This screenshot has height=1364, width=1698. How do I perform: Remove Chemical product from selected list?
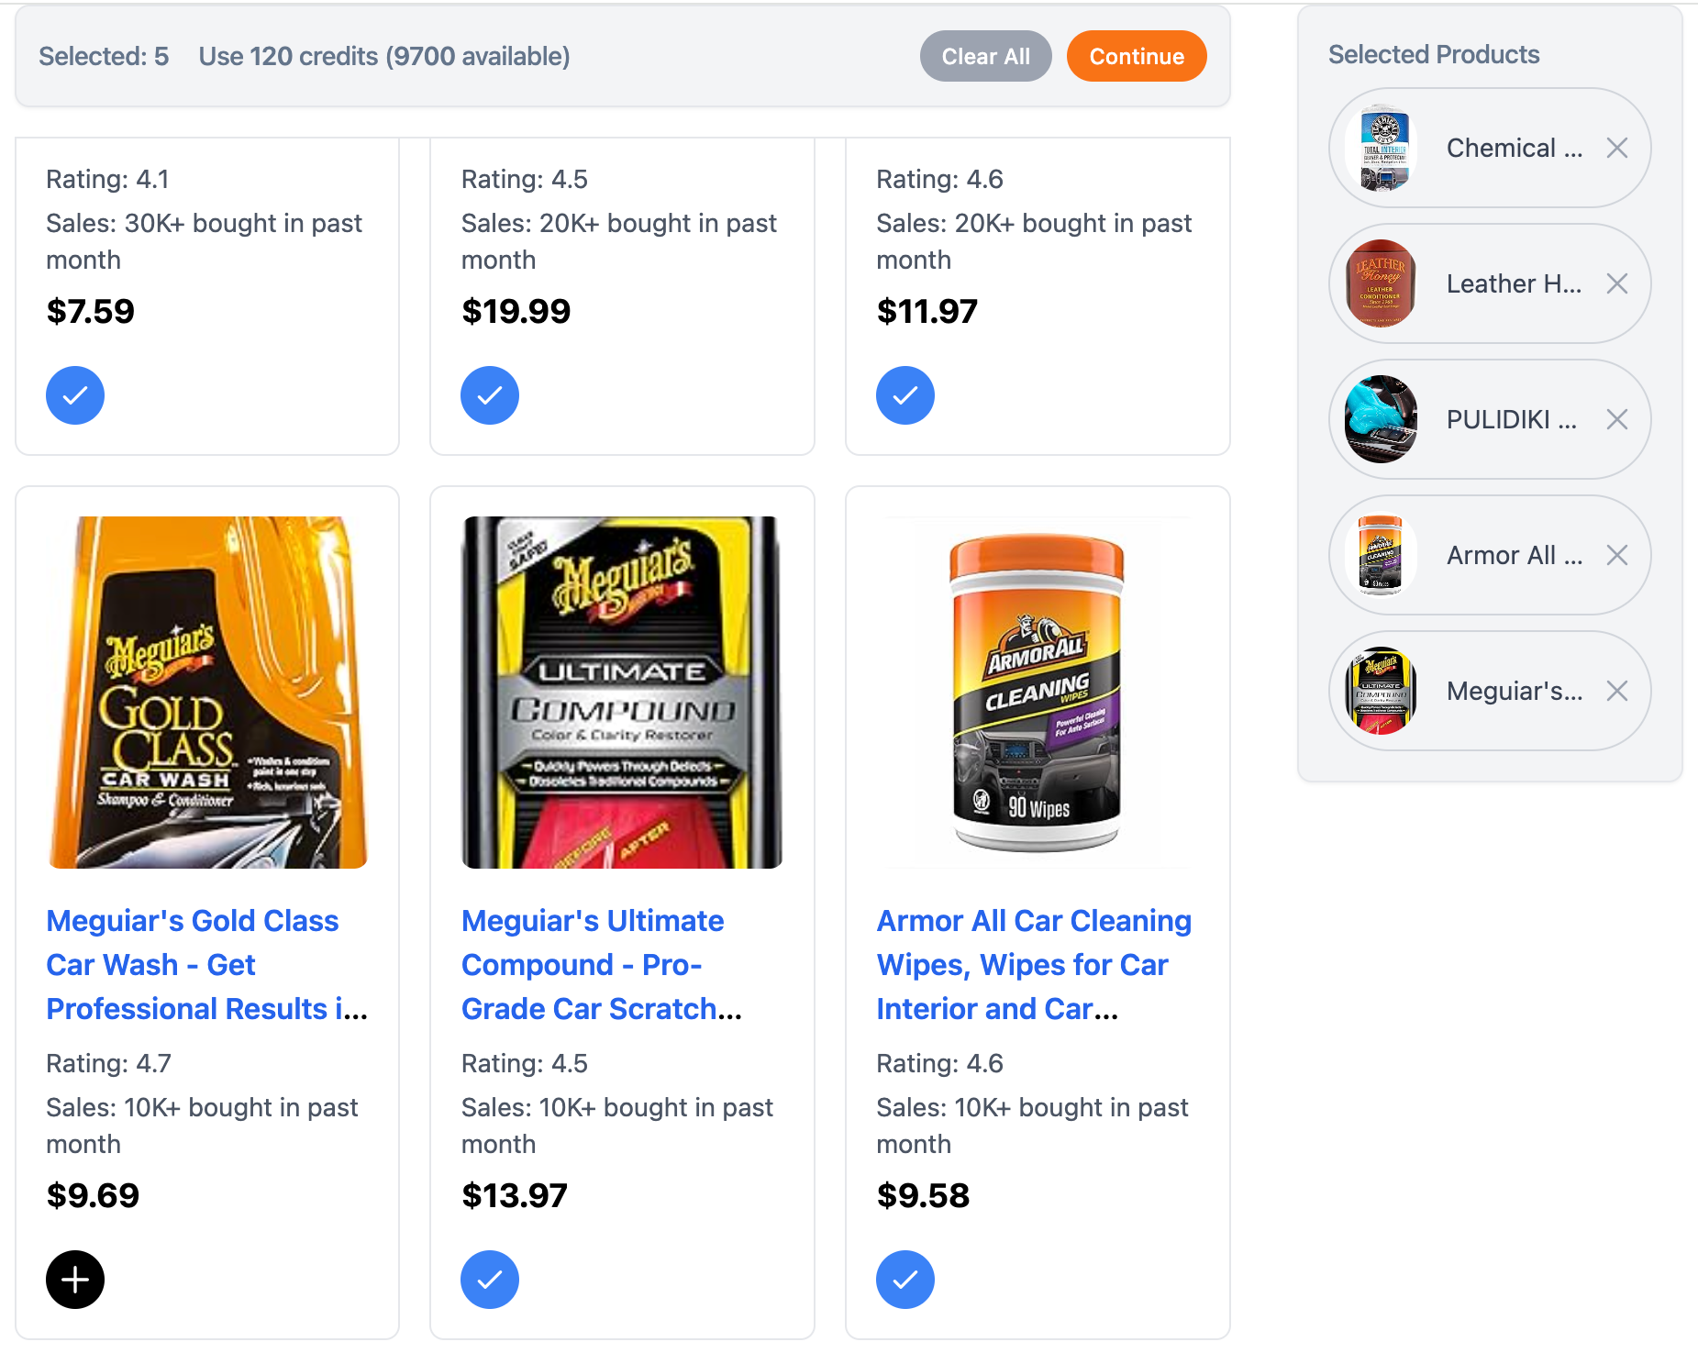point(1616,148)
